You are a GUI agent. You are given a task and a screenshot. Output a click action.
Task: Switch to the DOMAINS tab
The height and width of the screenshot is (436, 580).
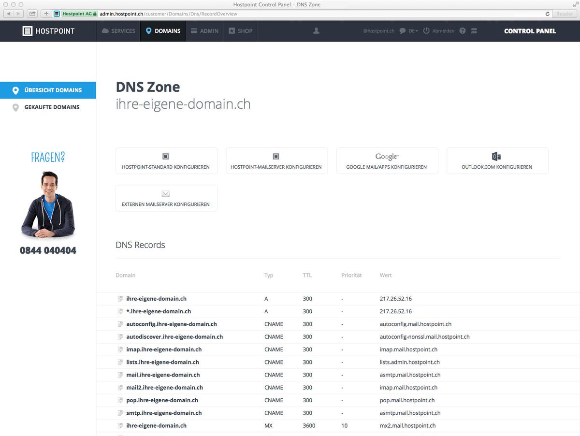162,30
